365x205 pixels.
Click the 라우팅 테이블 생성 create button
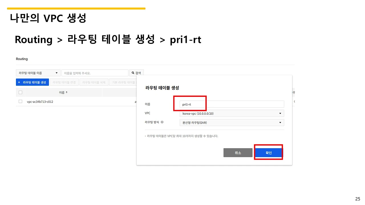(x=32, y=82)
